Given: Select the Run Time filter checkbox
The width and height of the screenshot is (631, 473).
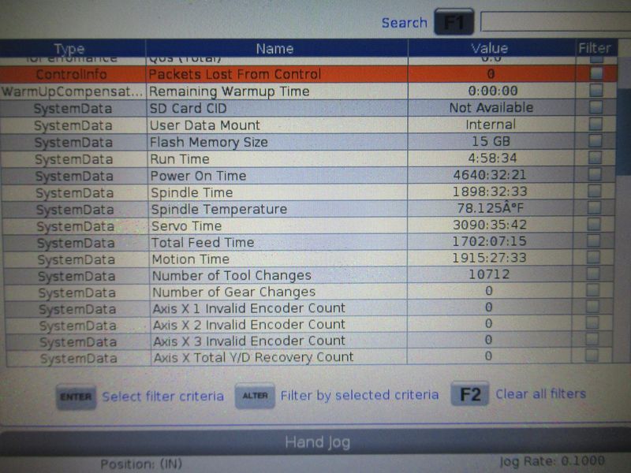Looking at the screenshot, I should [595, 158].
